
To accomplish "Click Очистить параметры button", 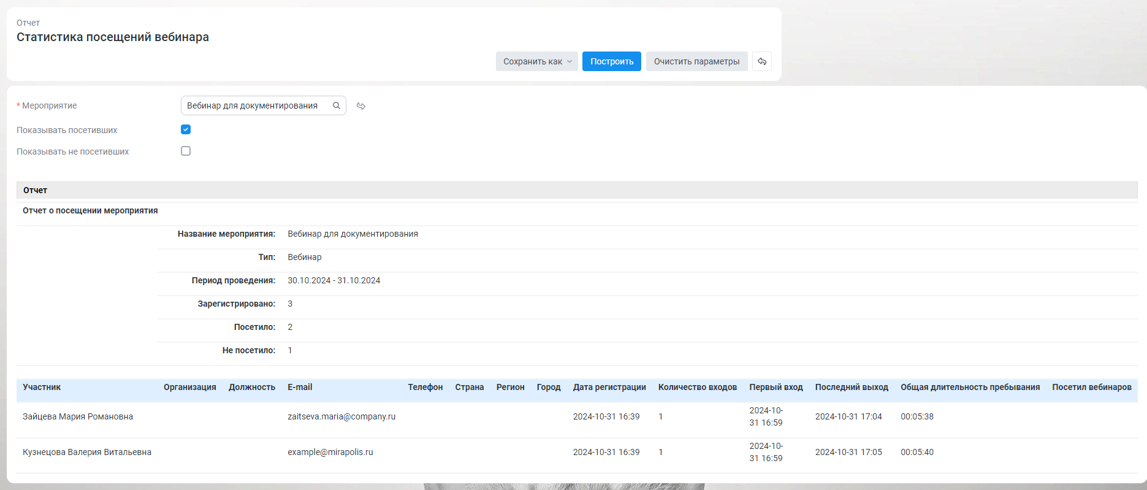I will click(696, 61).
